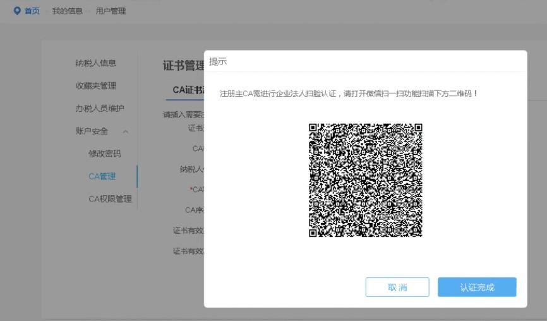Click the 提示 dialog title
The width and height of the screenshot is (547, 321).
click(x=218, y=61)
